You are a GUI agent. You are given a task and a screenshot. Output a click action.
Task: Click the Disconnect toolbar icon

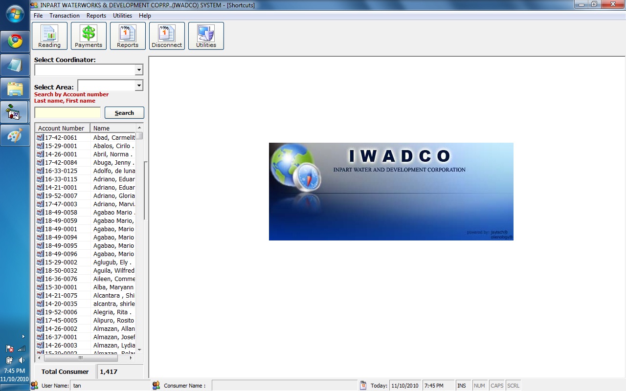pyautogui.click(x=167, y=36)
